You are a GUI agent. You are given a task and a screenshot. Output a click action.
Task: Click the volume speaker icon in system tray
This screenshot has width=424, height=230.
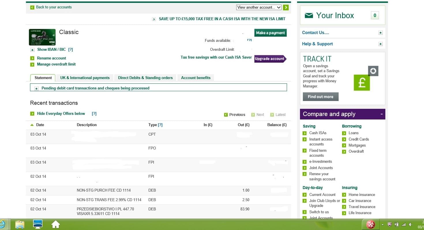click(x=410, y=225)
